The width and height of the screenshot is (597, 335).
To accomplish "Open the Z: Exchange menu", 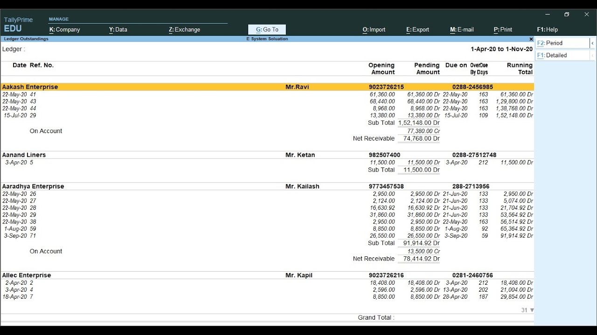I will click(x=184, y=29).
